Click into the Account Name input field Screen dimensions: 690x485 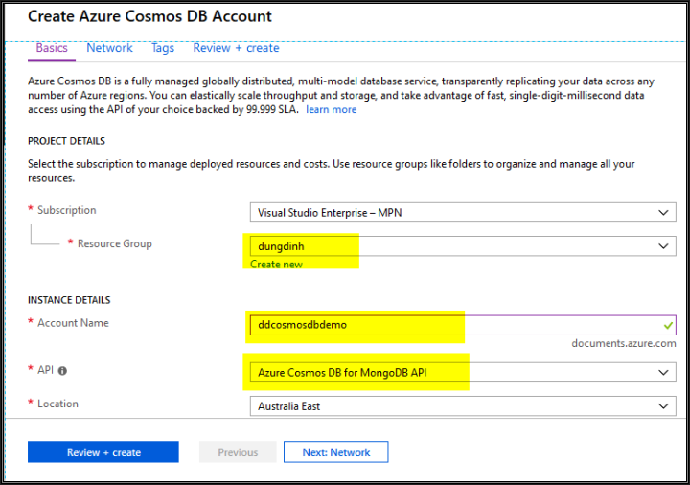coord(463,325)
